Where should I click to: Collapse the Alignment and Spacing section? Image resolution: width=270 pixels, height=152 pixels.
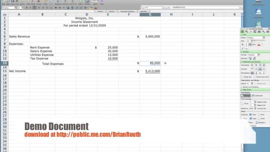click(x=242, y=62)
